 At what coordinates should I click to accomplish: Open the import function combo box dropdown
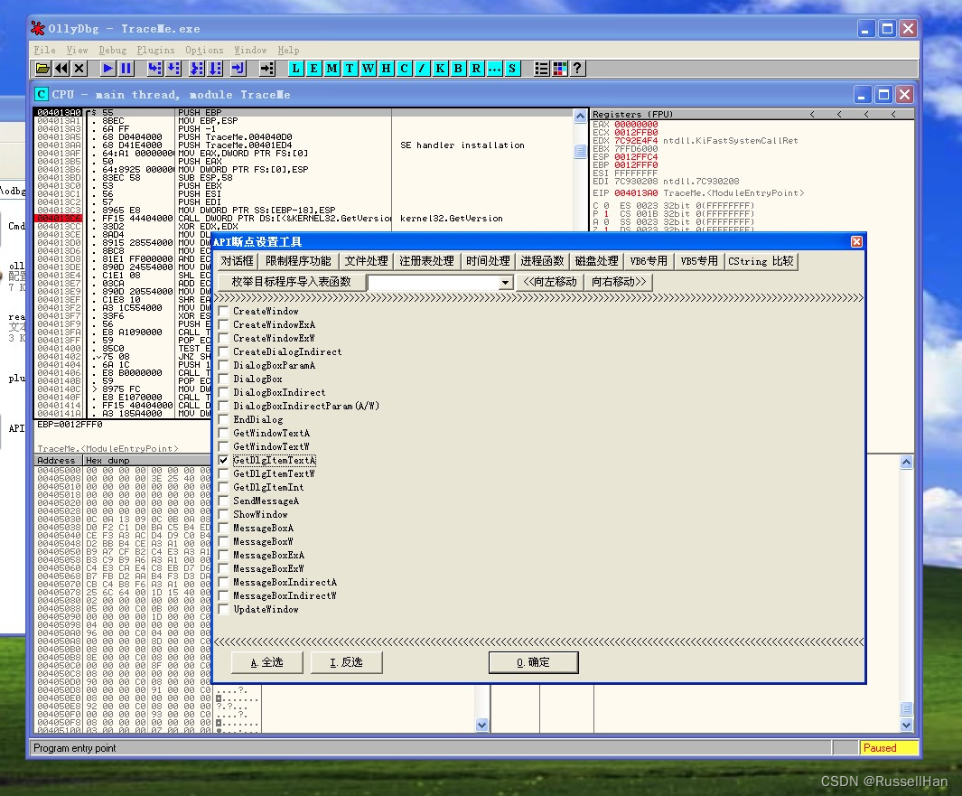coord(505,282)
